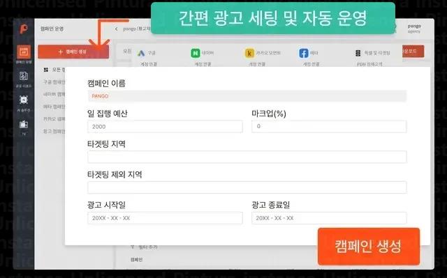The width and height of the screenshot is (447, 278).
Task: Click the Pango logo in the sidebar
Action: coord(24,29)
